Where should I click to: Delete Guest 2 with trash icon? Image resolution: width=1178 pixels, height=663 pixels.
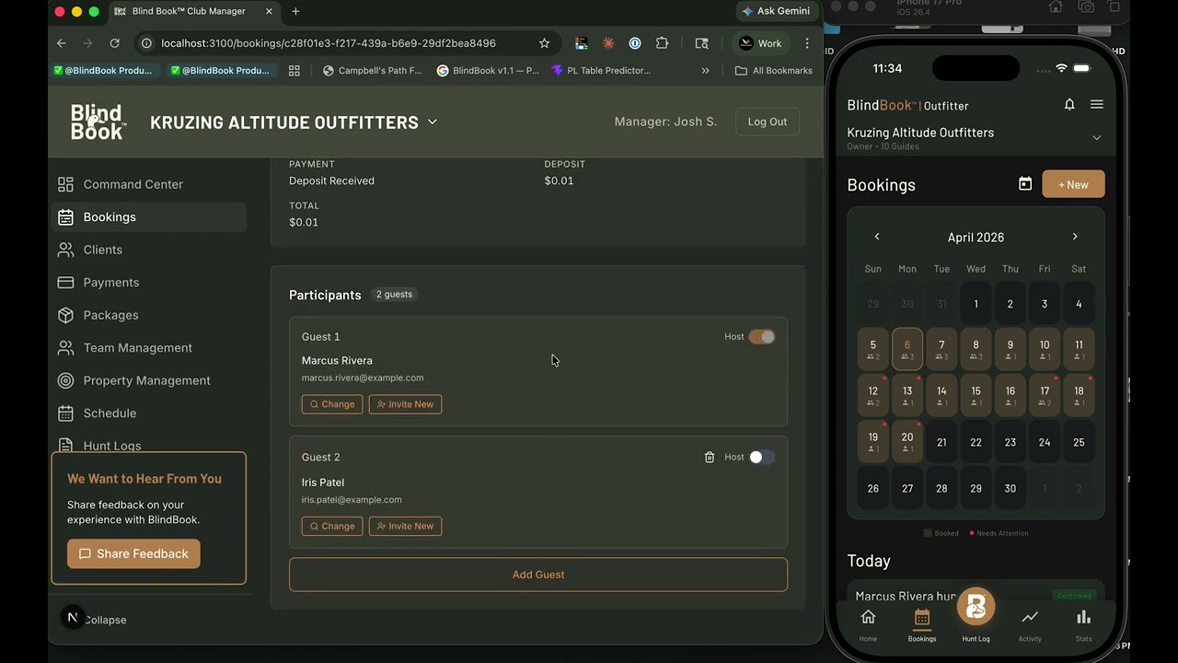pyautogui.click(x=710, y=457)
